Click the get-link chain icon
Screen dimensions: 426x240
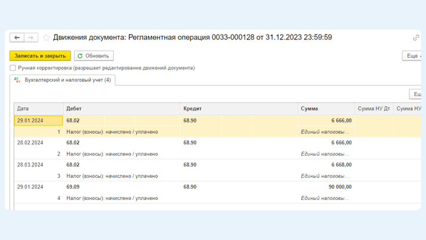click(416, 38)
